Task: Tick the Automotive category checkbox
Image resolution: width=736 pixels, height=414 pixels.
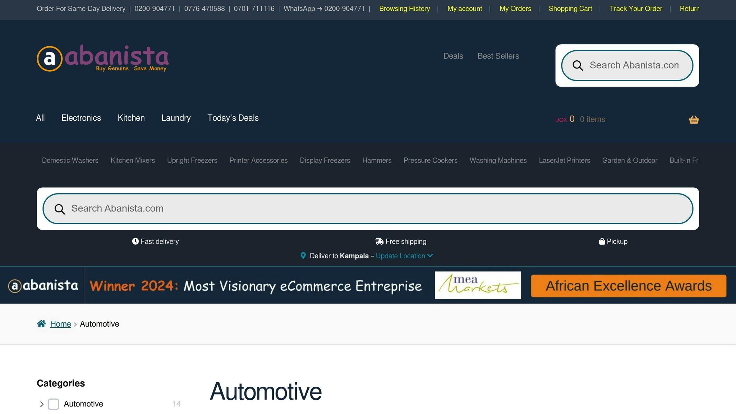Action: [x=54, y=404]
